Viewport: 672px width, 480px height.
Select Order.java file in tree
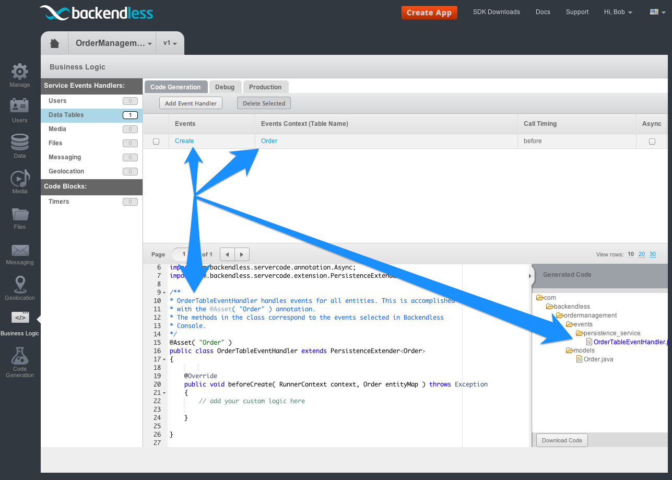(594, 359)
